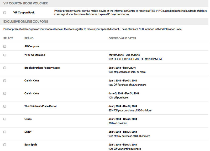Tick the DKNY coupon checkbox
The image size is (210, 151).
pyautogui.click(x=5, y=132)
